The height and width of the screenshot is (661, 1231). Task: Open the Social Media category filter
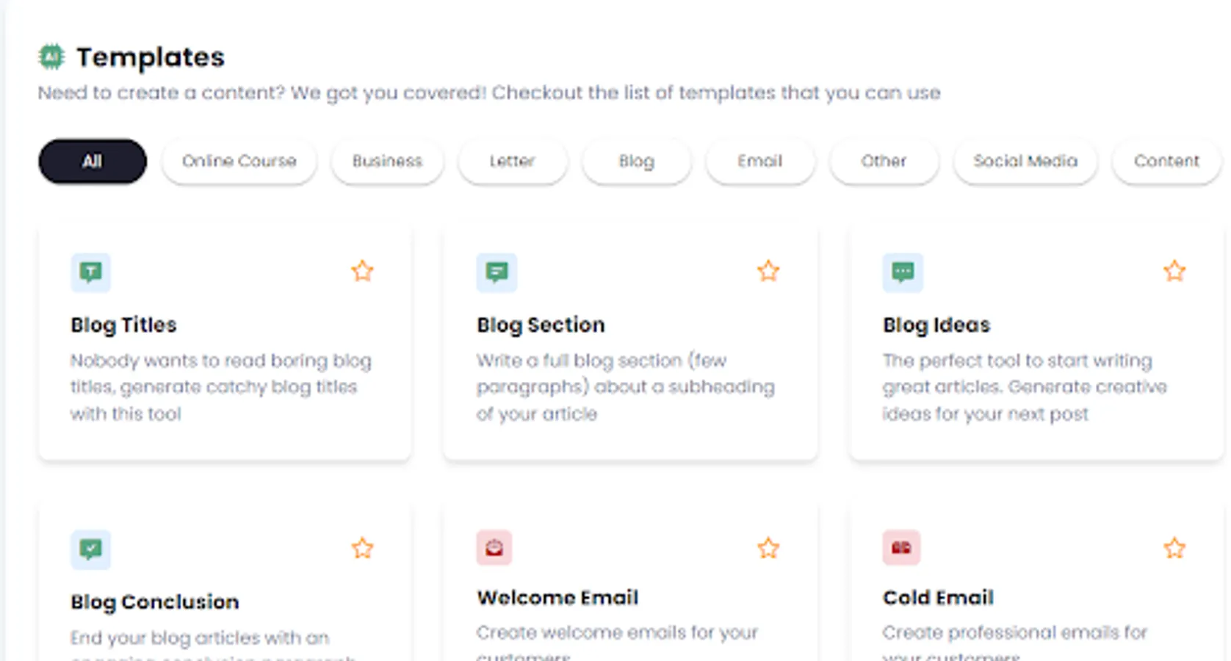[1025, 161]
